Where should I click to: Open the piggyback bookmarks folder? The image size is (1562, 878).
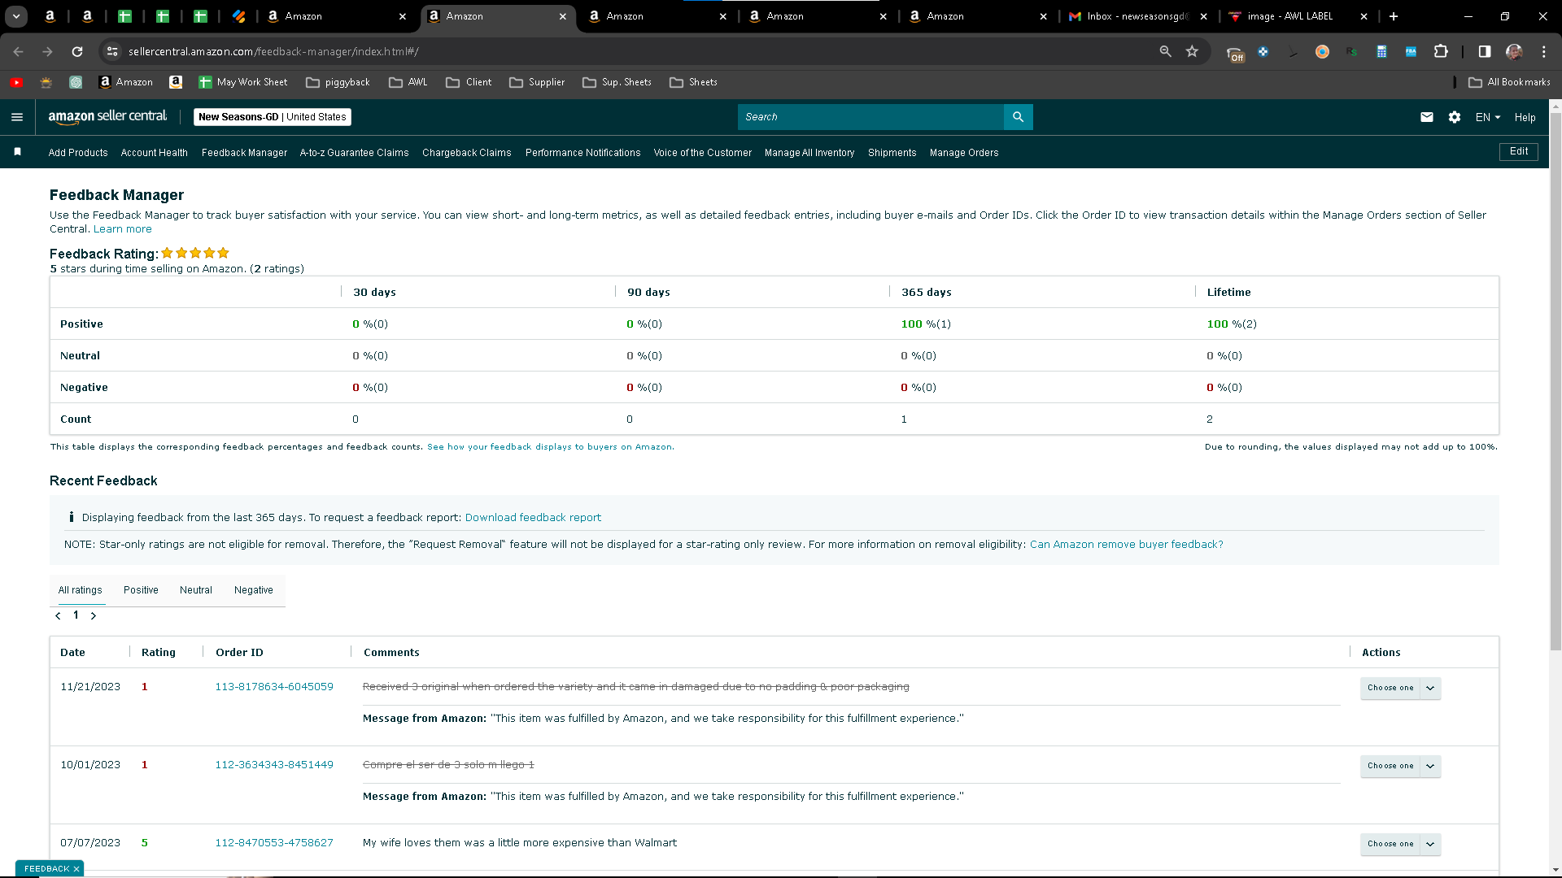tap(338, 82)
